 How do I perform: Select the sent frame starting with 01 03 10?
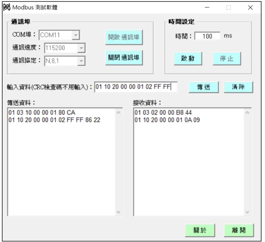pos(42,112)
